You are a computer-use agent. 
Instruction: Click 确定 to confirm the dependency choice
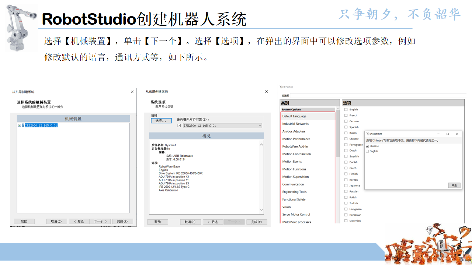click(454, 185)
